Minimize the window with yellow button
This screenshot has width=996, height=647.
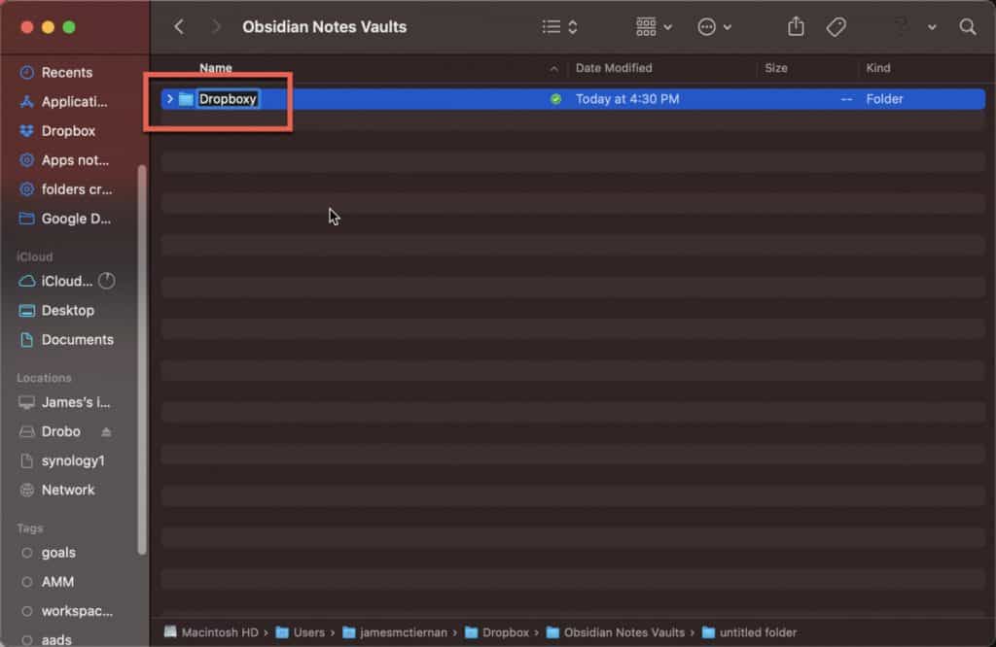click(48, 27)
